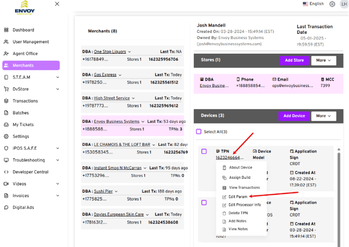This screenshot has width=349, height=247.
Task: Open the More dropdown in Stores header
Action: tap(323, 60)
